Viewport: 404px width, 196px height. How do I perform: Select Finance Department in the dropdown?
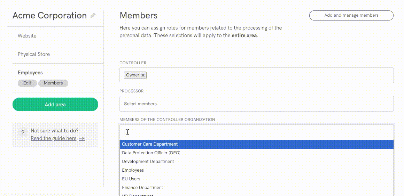point(142,188)
